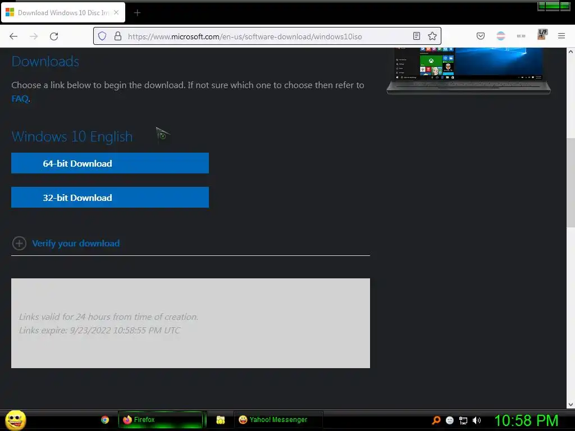Select the Download Windows 10 Disc Image tab
Viewport: 575px width, 431px height.
(63, 13)
